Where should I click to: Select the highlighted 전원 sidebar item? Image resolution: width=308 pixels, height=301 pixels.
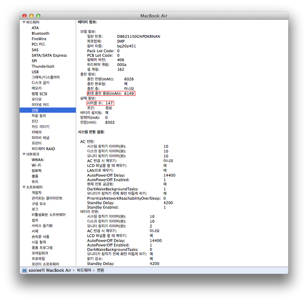[35, 110]
